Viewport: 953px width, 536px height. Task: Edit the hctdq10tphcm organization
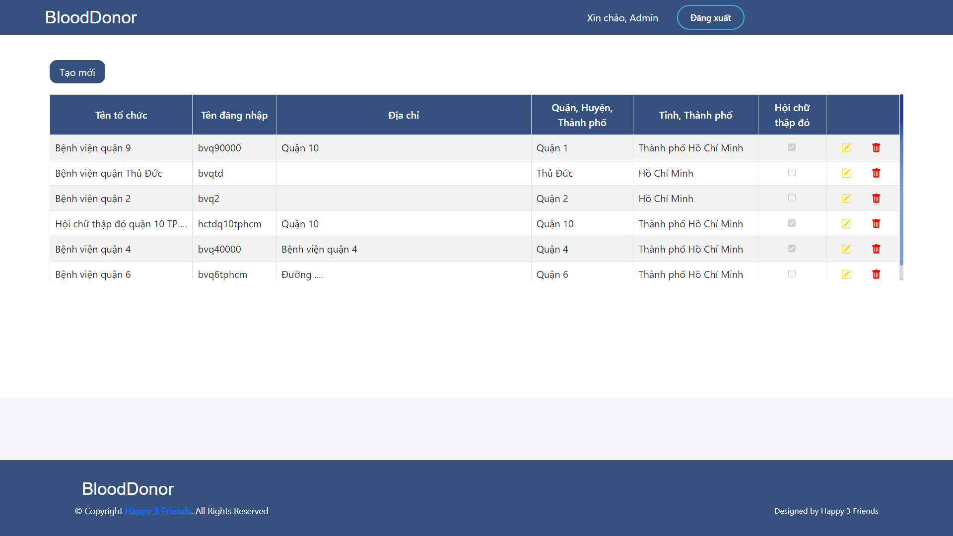[846, 224]
